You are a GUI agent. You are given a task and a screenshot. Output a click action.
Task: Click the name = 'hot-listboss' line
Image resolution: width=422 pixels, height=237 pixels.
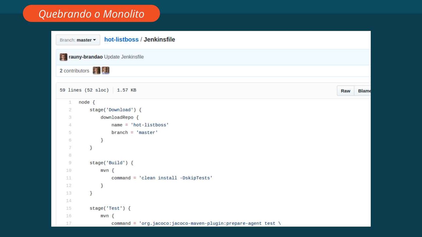[x=140, y=125]
